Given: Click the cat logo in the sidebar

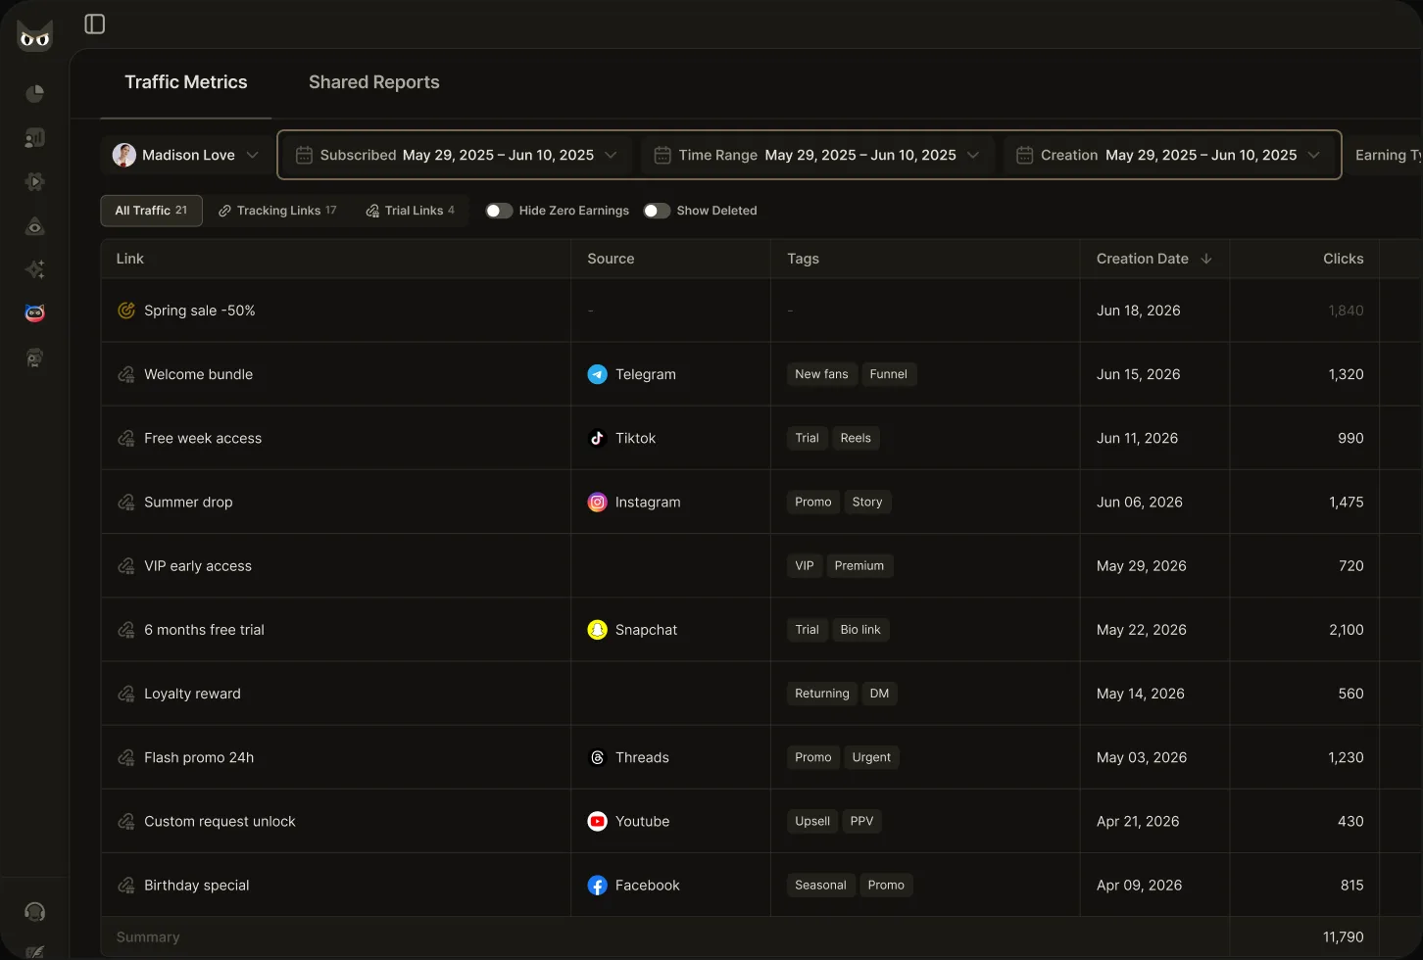Looking at the screenshot, I should 34,35.
